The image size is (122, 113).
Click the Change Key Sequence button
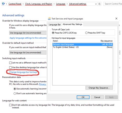coord(99,88)
